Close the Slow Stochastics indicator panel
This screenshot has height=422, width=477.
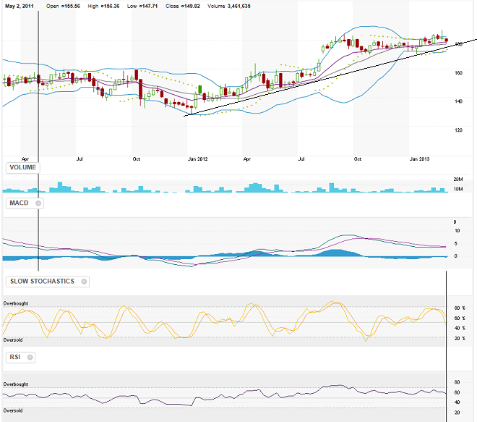pyautogui.click(x=84, y=282)
